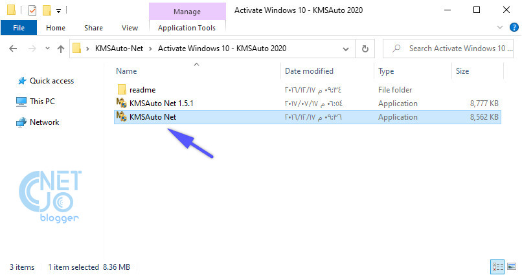Click the Application type of KMSAuto Net 1.5.1
The width and height of the screenshot is (522, 275).
tap(398, 104)
